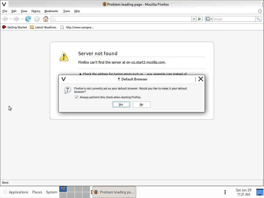Open the Bookmarks menu
264x198 pixels.
(x=51, y=11)
